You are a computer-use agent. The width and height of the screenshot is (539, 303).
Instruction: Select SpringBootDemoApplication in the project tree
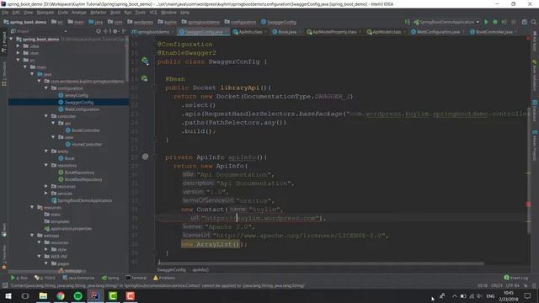point(84,200)
